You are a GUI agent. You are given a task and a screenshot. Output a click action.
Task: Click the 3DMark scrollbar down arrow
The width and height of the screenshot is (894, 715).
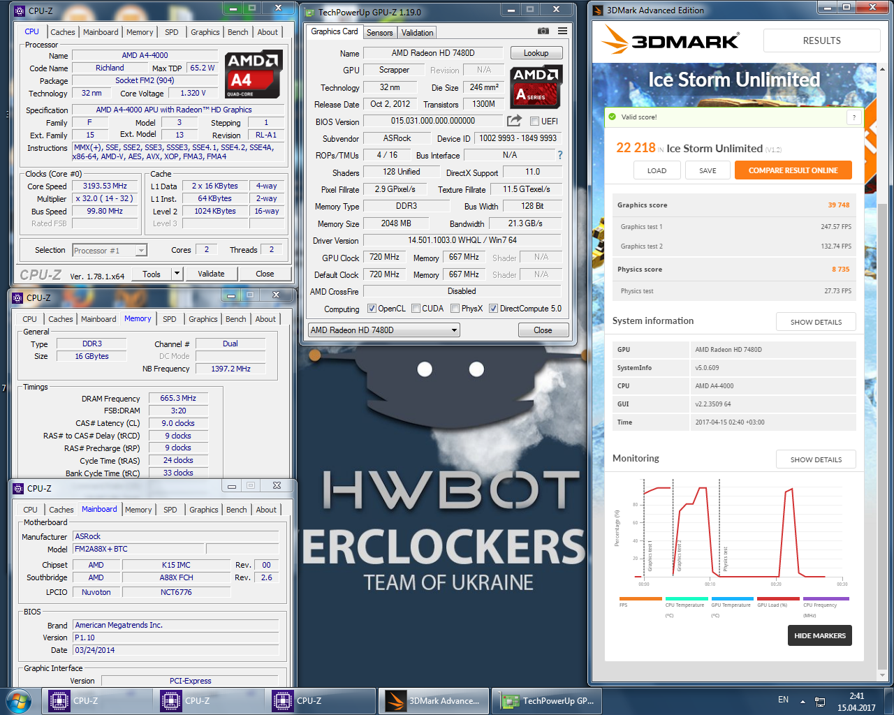point(883,675)
